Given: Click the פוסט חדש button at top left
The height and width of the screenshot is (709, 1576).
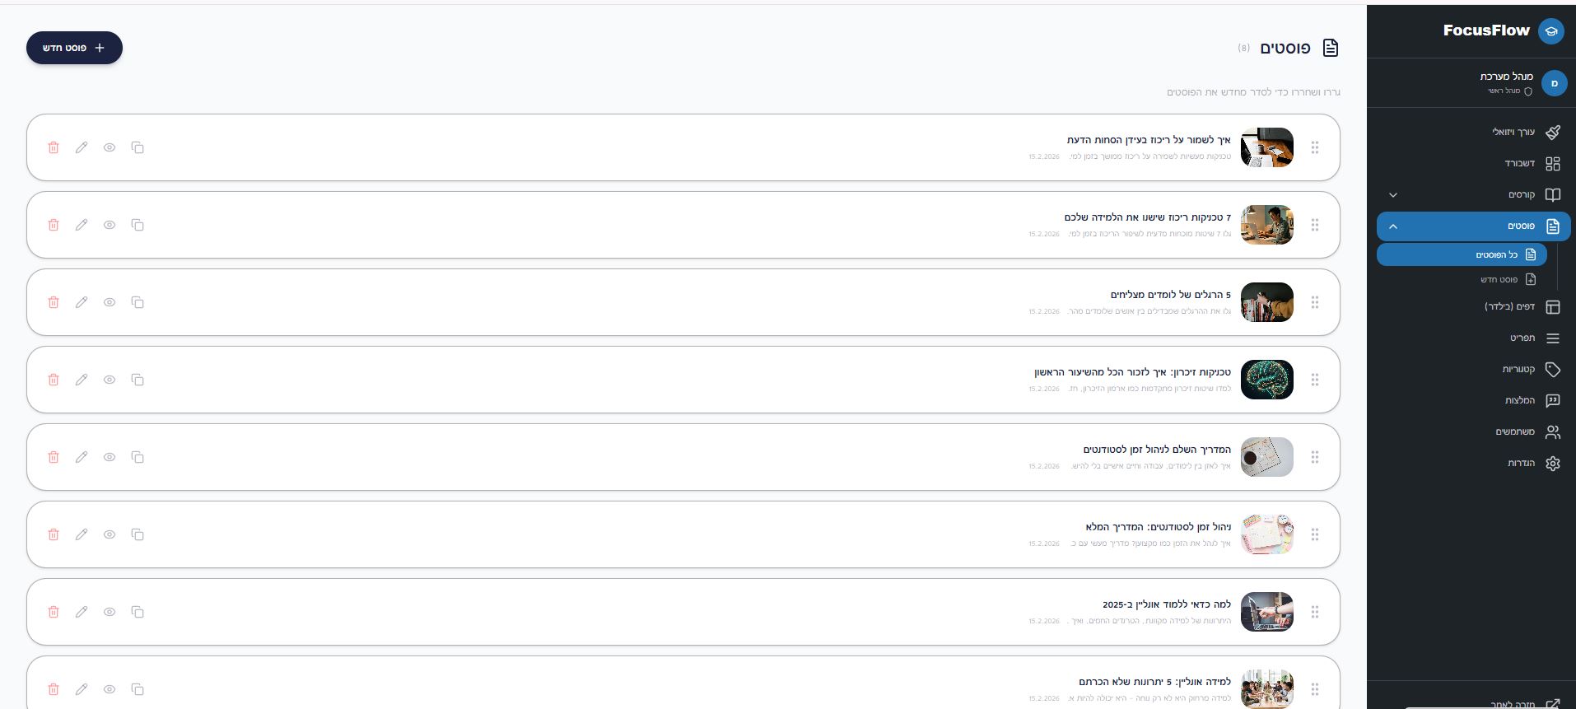Looking at the screenshot, I should click(74, 48).
